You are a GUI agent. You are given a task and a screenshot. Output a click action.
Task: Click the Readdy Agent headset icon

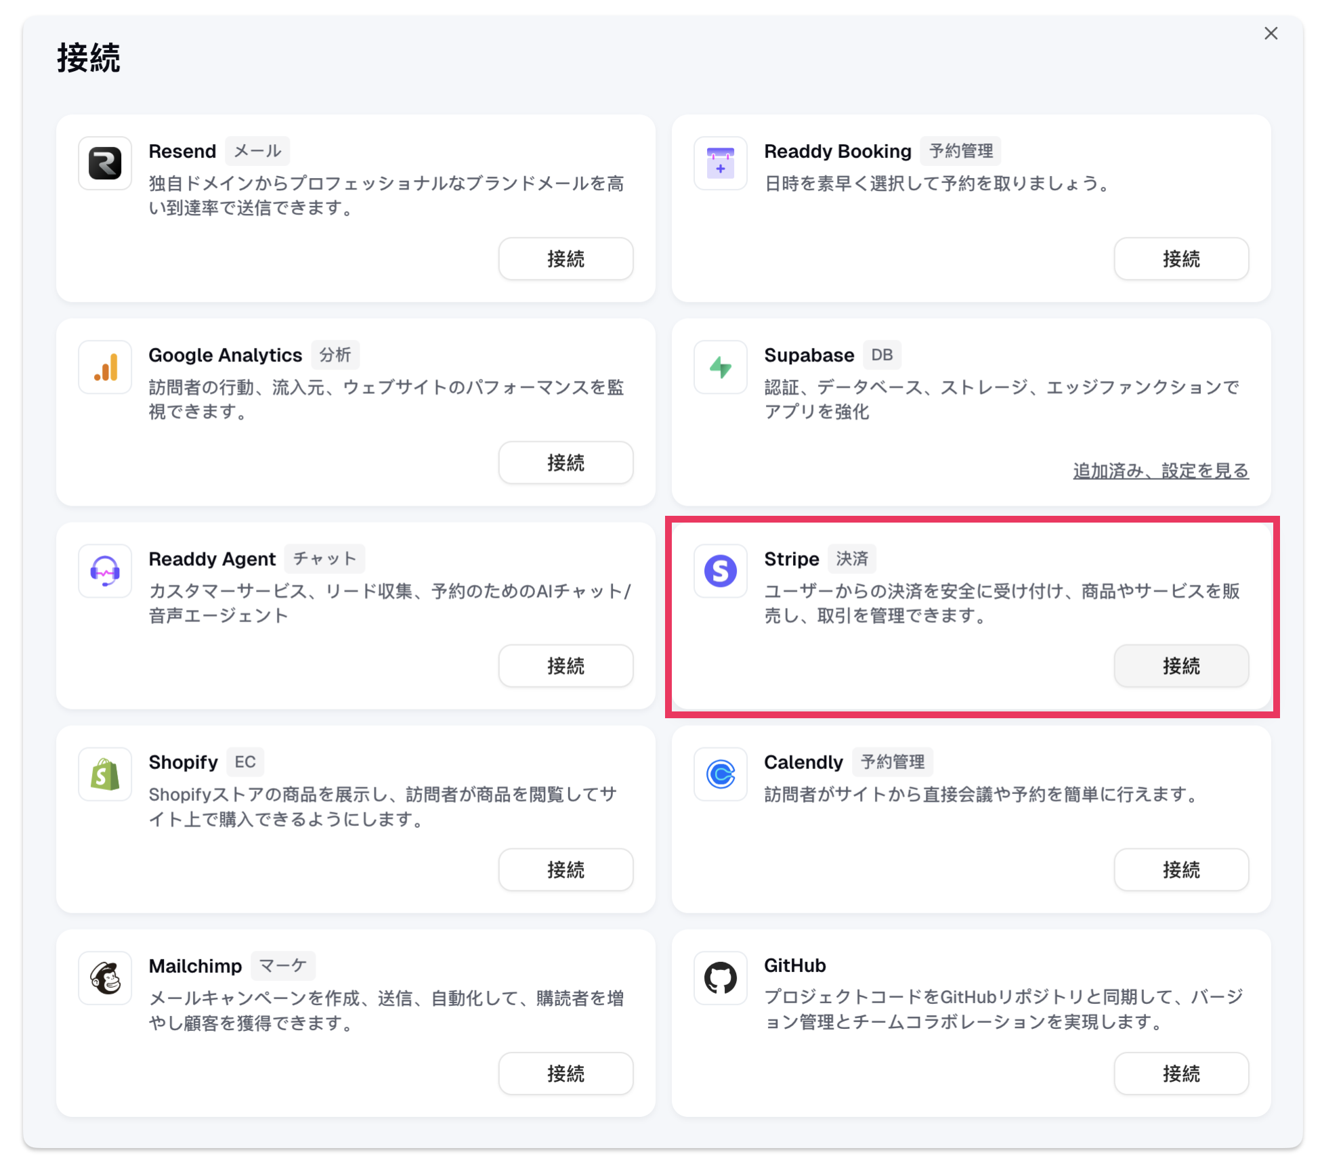(x=105, y=571)
